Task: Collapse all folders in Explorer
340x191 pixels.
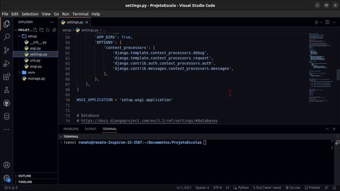Action: [x=54, y=30]
